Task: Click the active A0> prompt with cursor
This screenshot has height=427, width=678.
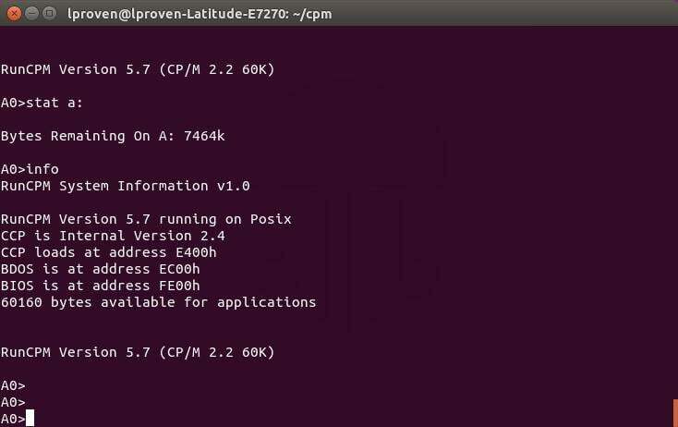Action: [18, 419]
